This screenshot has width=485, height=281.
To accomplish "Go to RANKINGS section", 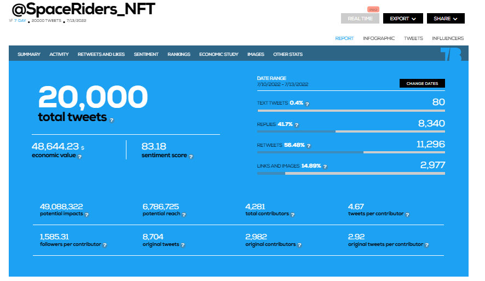I will click(179, 54).
